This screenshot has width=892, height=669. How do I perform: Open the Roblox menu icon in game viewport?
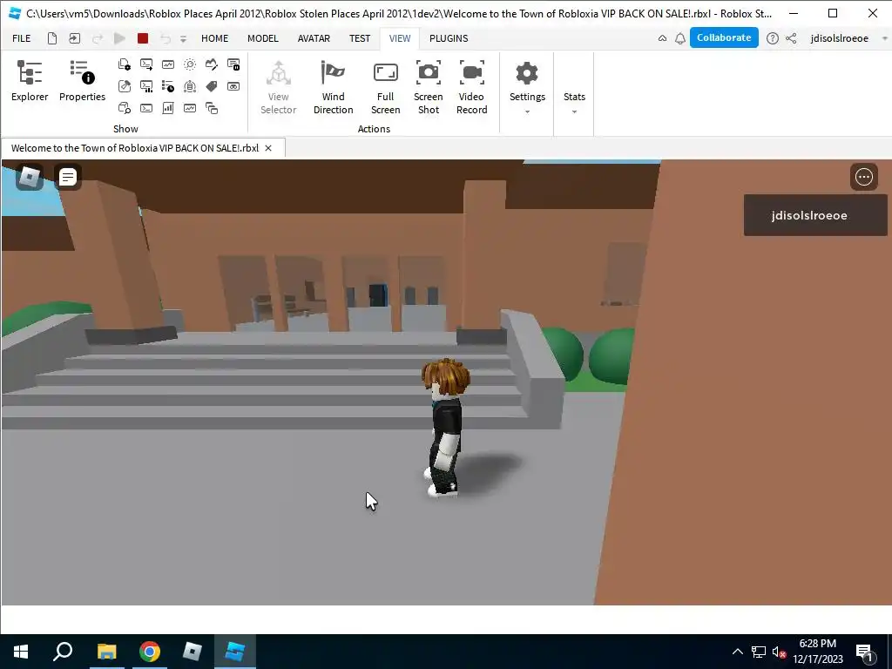coord(30,177)
